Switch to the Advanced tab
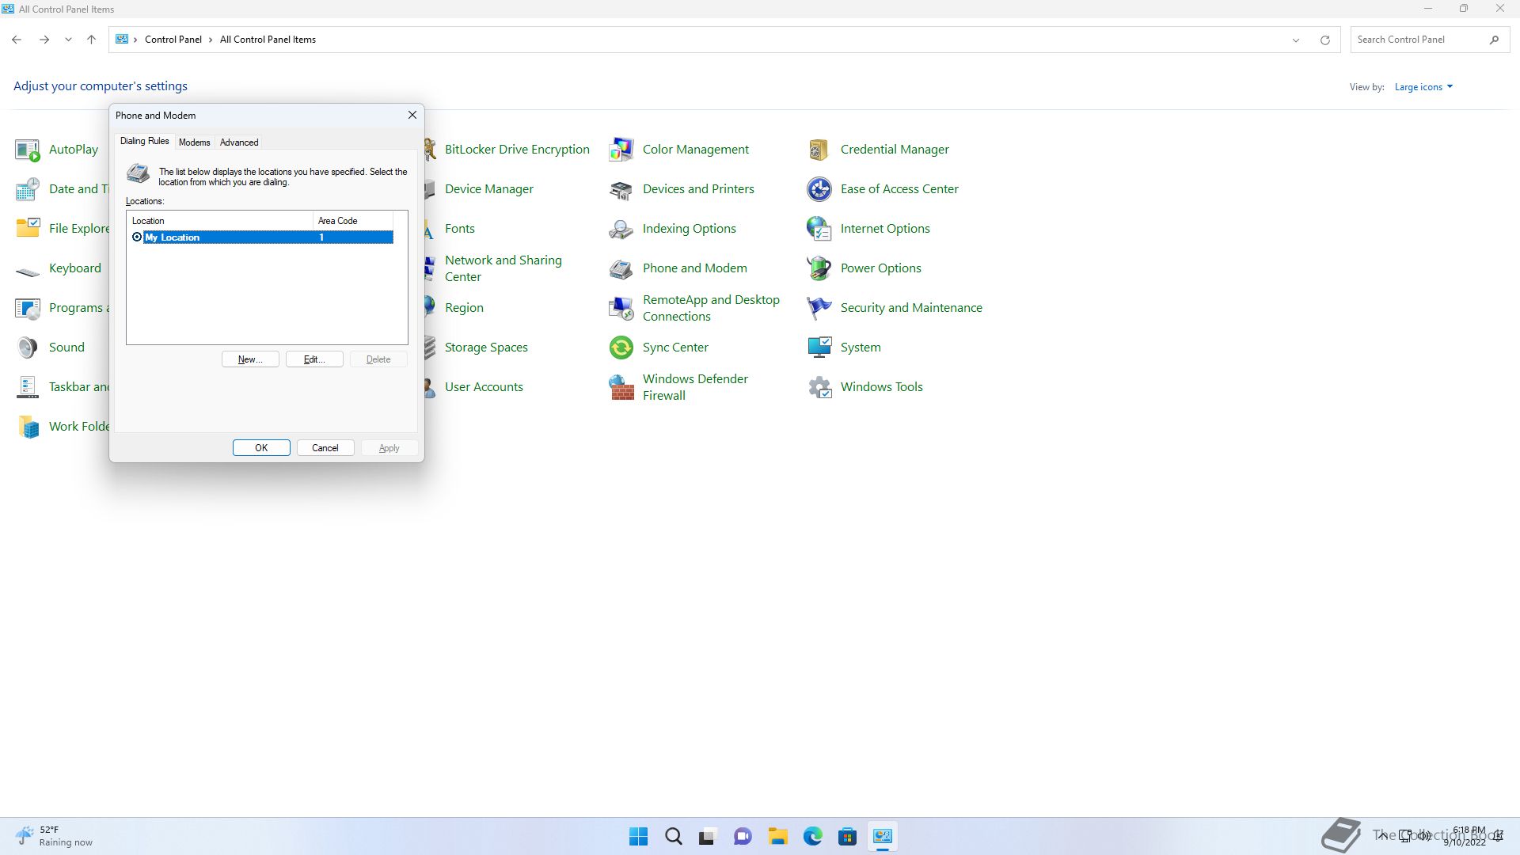The height and width of the screenshot is (855, 1520). point(239,142)
